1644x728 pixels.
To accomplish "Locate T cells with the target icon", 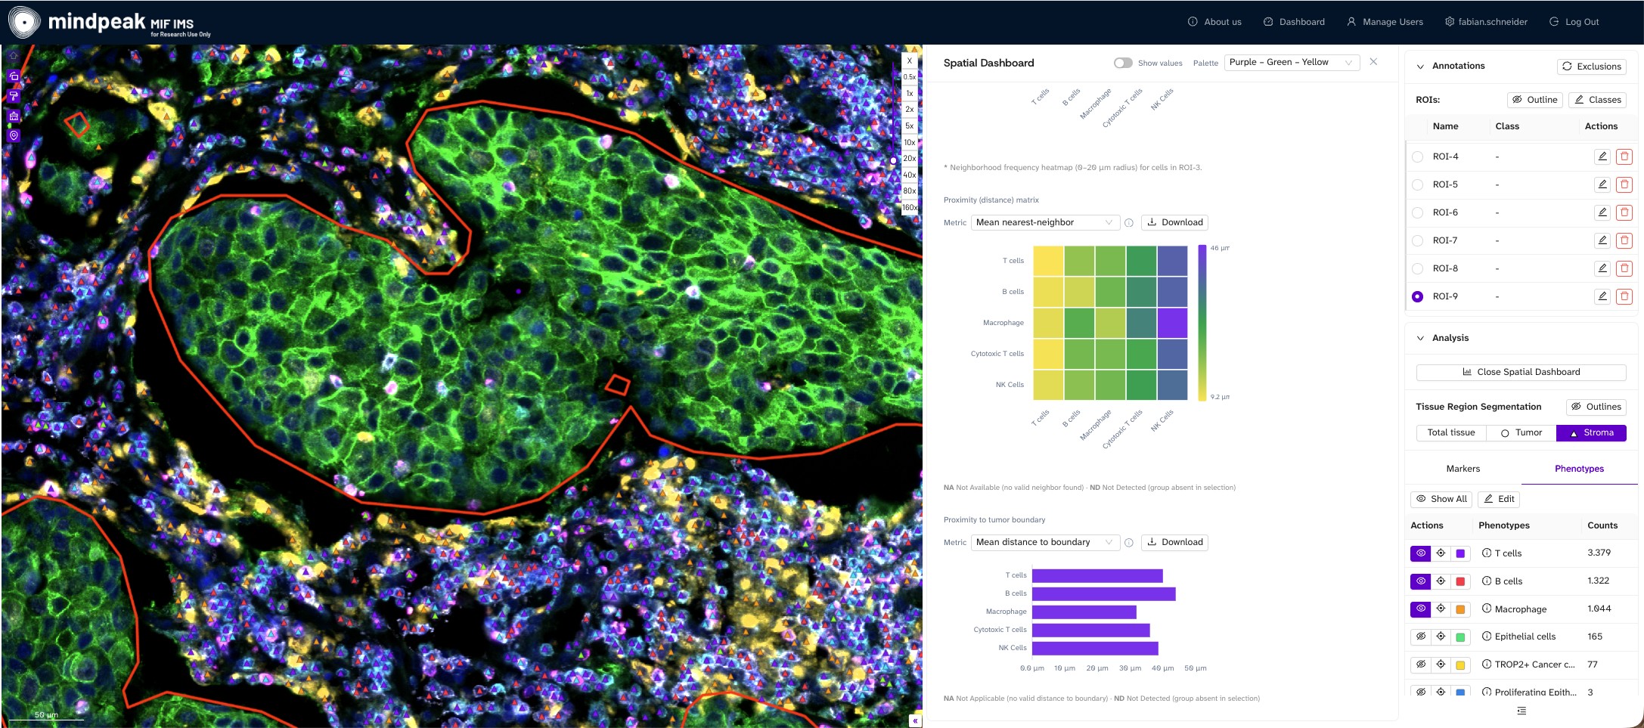I will [1441, 553].
